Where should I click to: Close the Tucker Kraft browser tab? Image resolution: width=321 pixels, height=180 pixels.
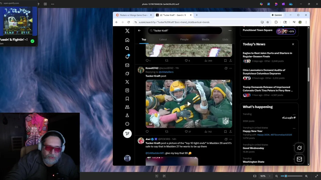coord(191,15)
